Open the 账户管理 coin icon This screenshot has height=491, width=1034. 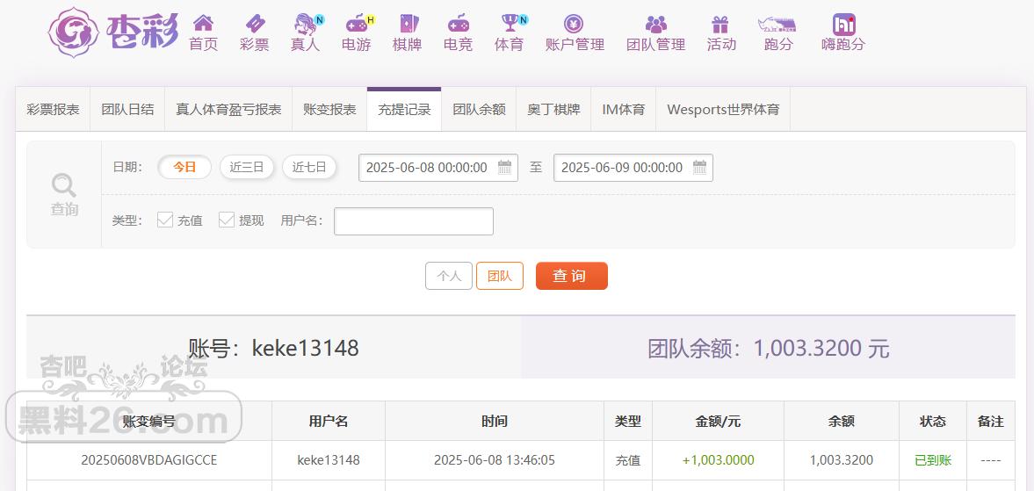click(575, 25)
